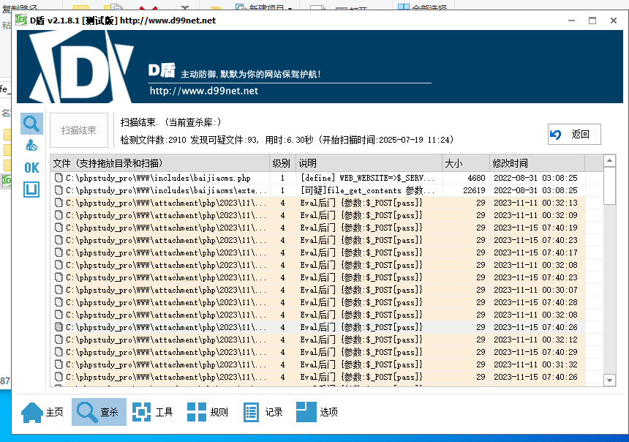This screenshot has height=442, width=629.
Task: Select the row modified 2023-11-15 07:40:28
Action: coord(317,302)
